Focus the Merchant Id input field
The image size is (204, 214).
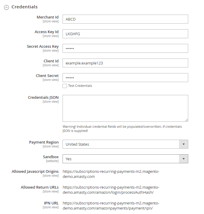[x=125, y=19]
